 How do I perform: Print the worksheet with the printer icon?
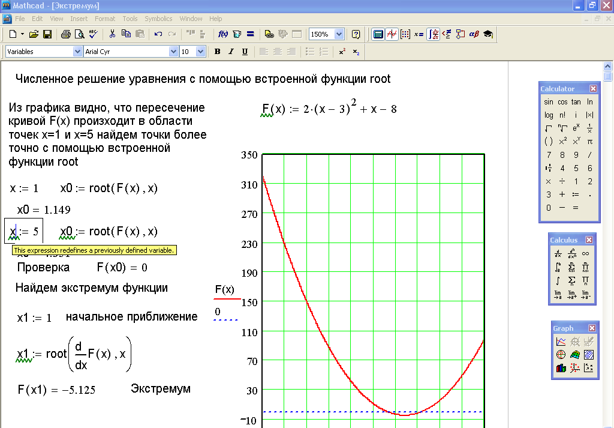66,34
